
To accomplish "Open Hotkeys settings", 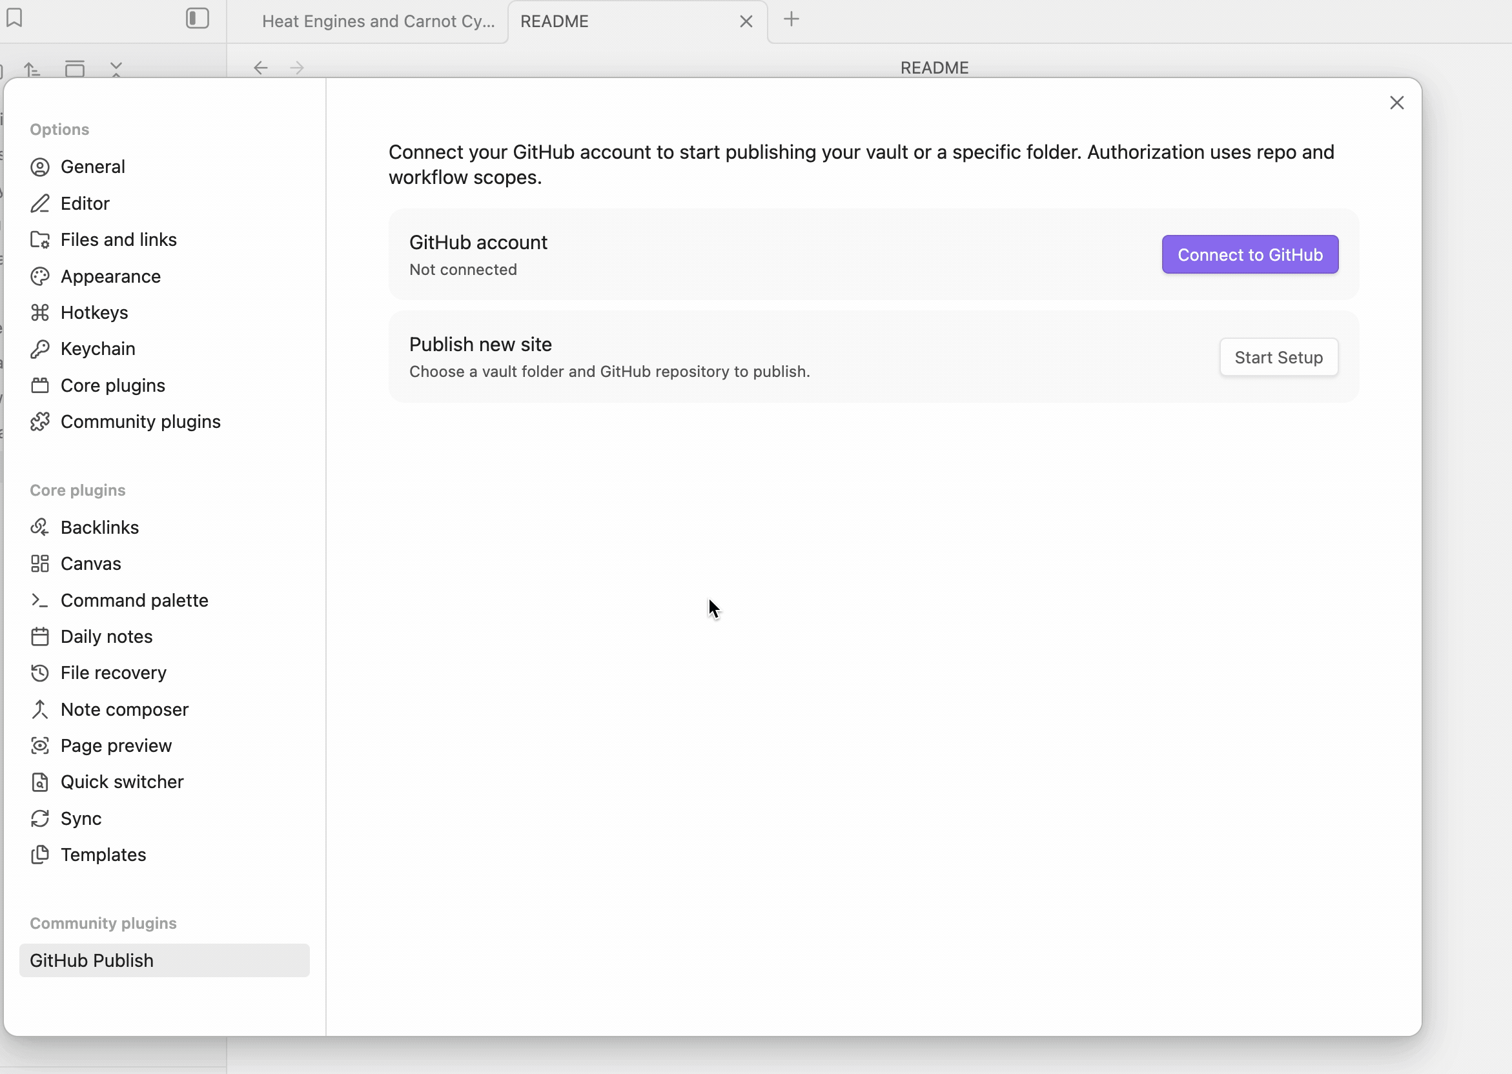I will click(x=164, y=312).
